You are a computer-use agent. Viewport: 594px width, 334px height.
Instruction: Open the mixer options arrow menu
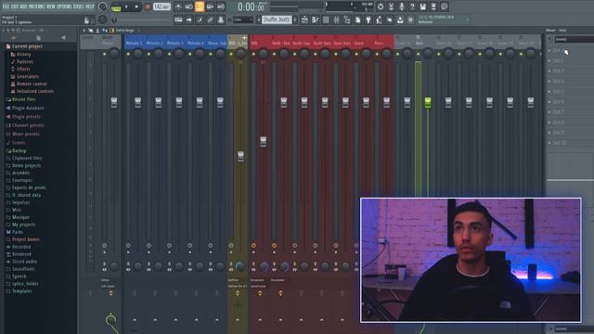pos(84,31)
